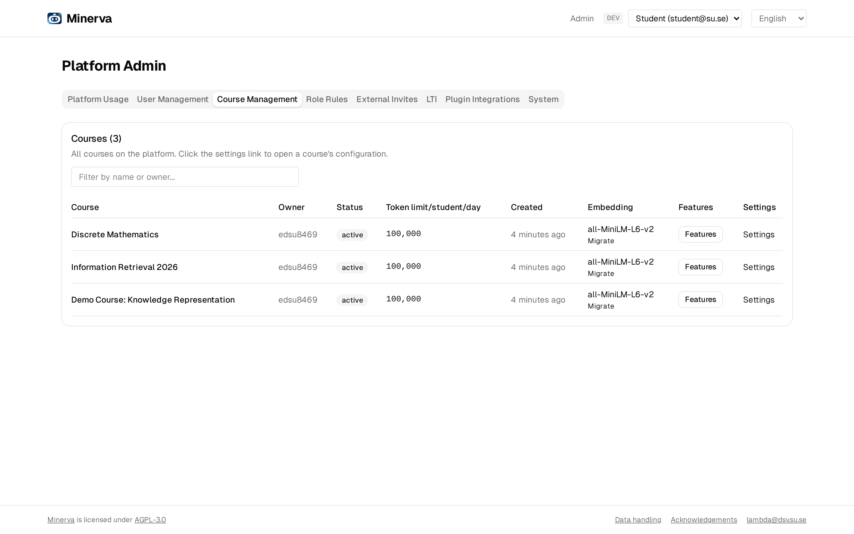
Task: Click Demo Course: Knowledge Representation name
Action: click(x=153, y=300)
